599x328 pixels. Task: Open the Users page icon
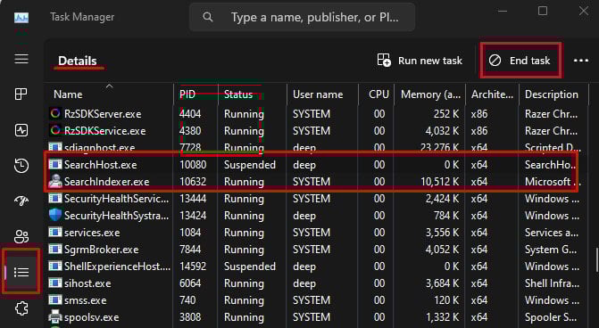[x=21, y=236]
